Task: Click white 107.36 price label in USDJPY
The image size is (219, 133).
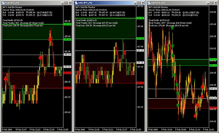Action: point(140,63)
